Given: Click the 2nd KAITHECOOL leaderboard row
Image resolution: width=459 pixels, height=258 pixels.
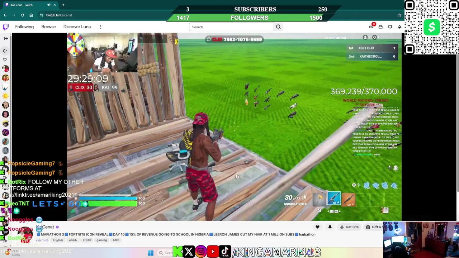Looking at the screenshot, I should pyautogui.click(x=372, y=56).
